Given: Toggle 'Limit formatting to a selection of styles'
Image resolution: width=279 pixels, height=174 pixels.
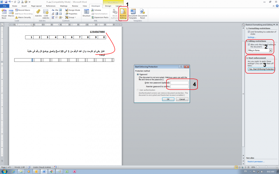Looking at the screenshot, I should pyautogui.click(x=249, y=32).
